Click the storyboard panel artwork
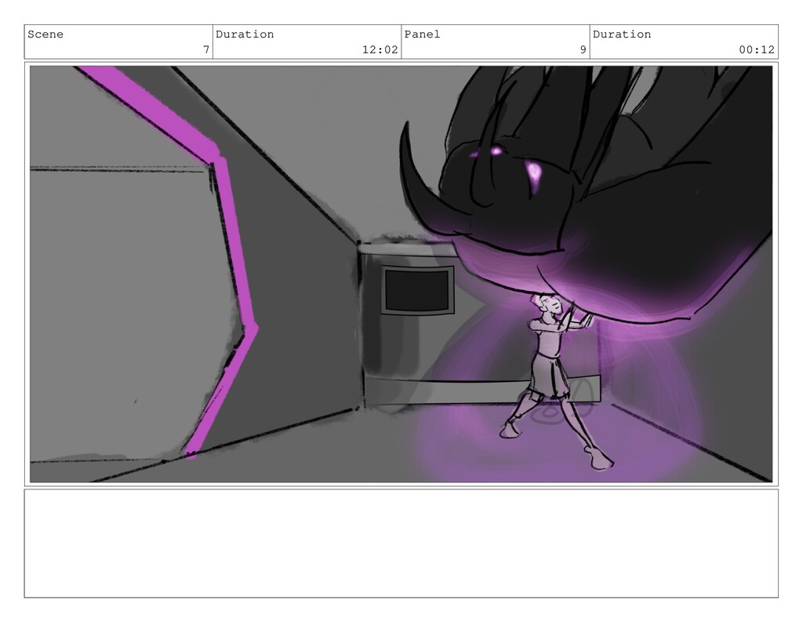This screenshot has width=803, height=622. pos(401,274)
